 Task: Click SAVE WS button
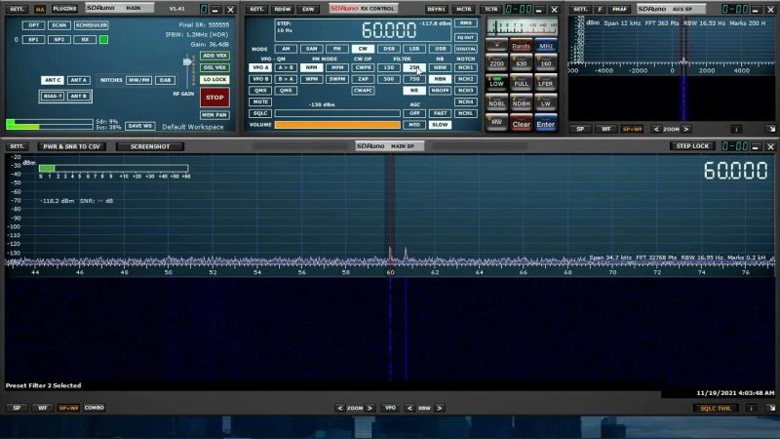(x=139, y=126)
